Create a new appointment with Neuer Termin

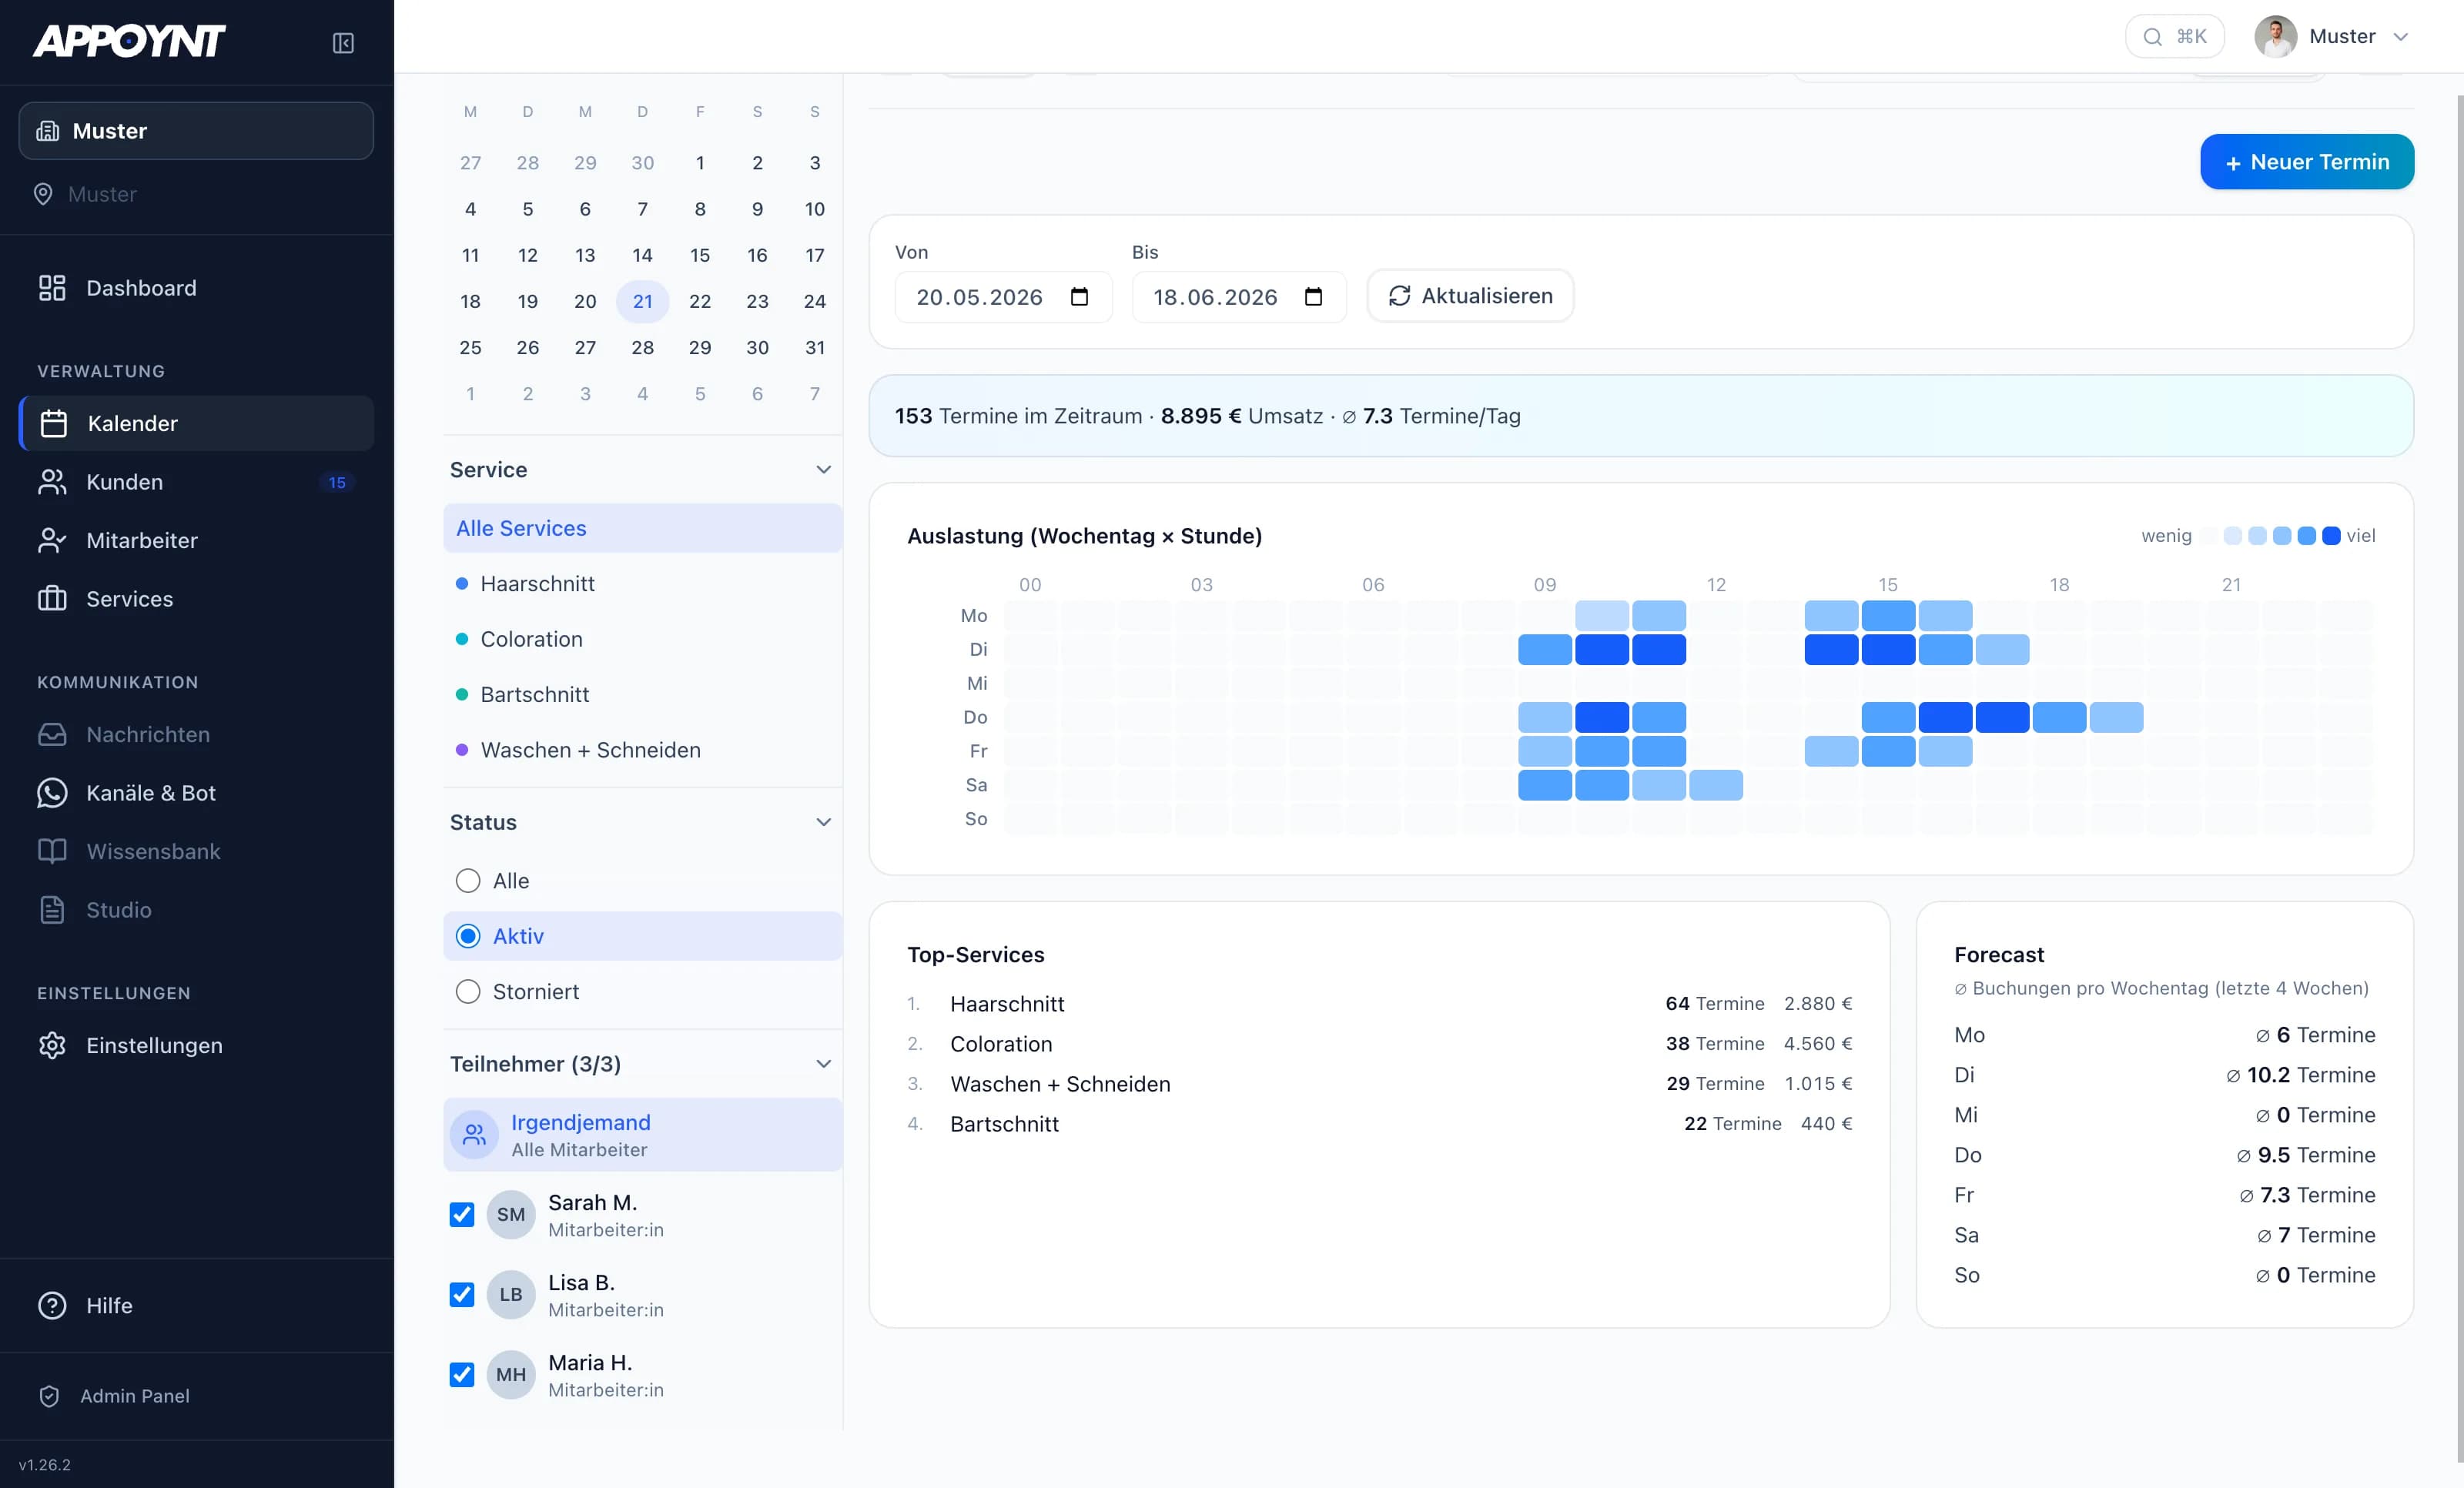(x=2307, y=162)
